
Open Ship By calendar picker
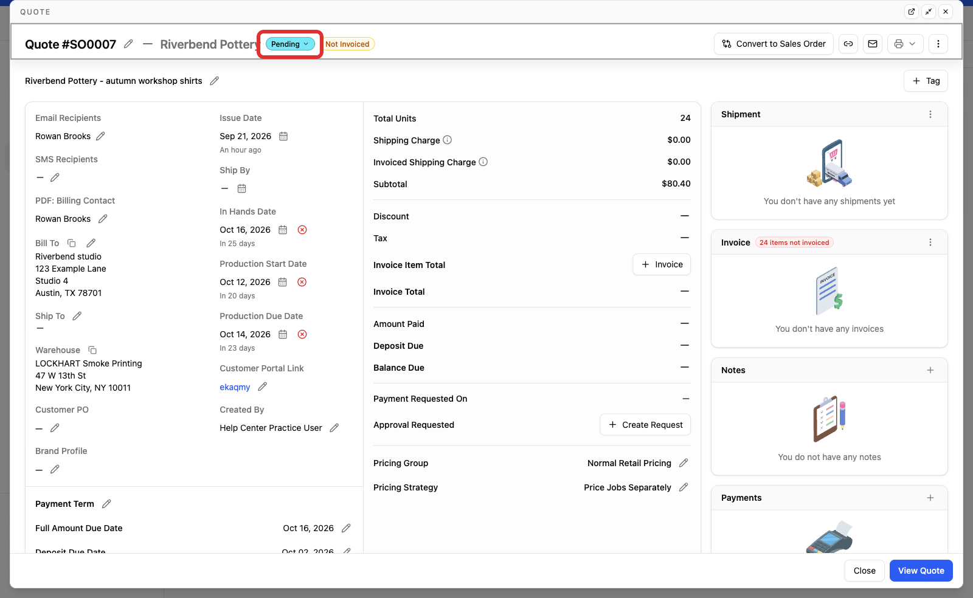pyautogui.click(x=241, y=188)
